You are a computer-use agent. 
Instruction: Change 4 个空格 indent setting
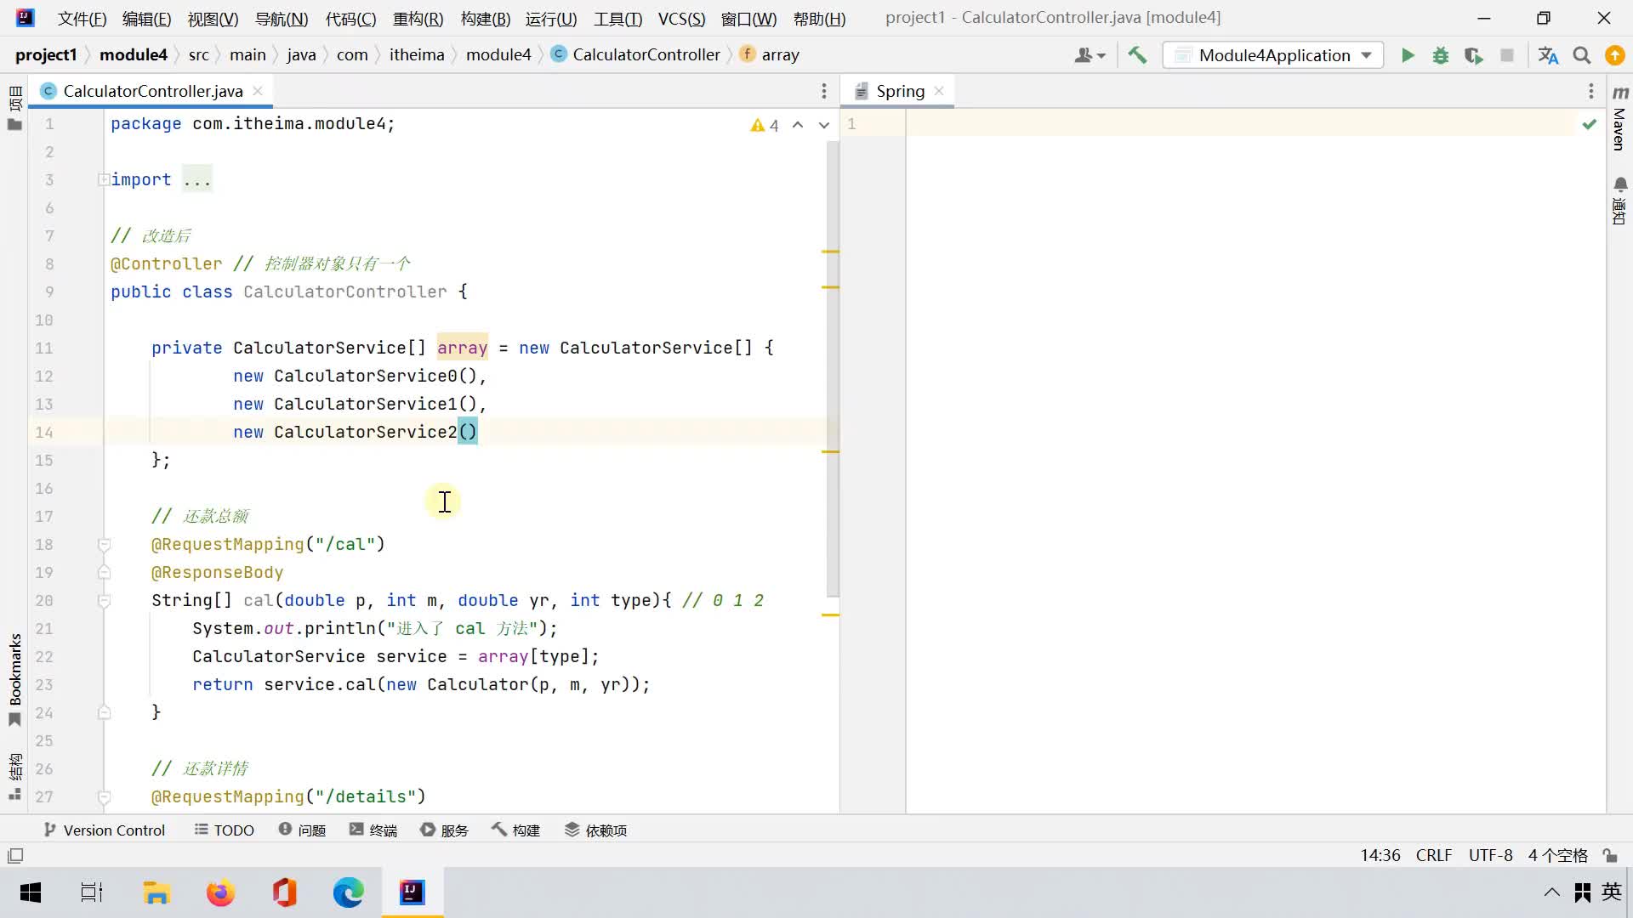(1557, 855)
